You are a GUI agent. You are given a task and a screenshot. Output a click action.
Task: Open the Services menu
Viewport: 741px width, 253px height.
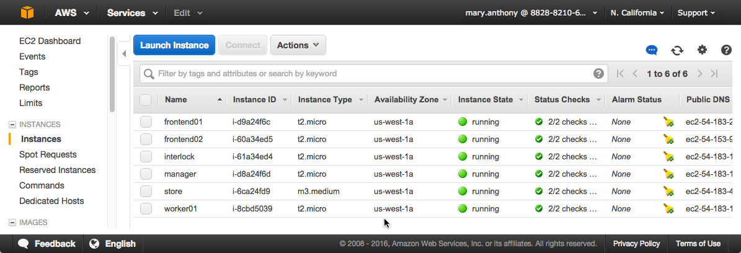pos(131,12)
